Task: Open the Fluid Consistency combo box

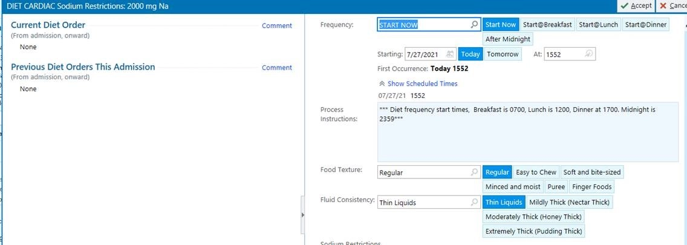Action: pyautogui.click(x=423, y=203)
